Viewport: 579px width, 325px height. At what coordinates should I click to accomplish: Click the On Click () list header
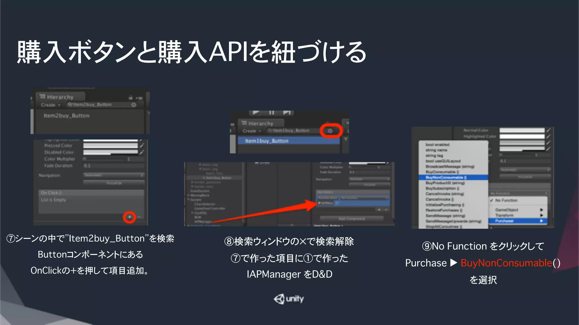[91, 193]
